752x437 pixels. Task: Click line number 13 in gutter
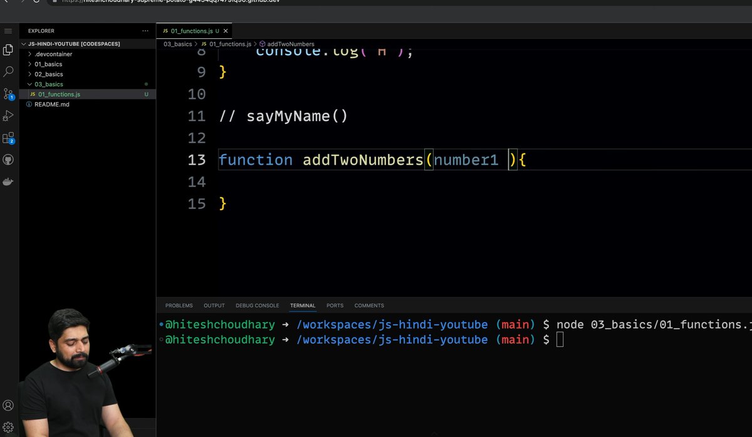[196, 160]
